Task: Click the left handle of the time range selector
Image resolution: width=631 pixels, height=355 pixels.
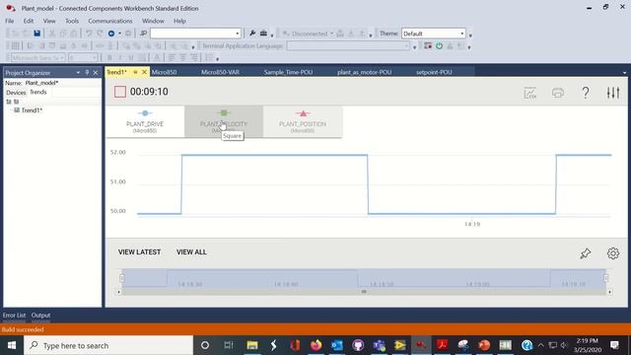Action: [122, 278]
